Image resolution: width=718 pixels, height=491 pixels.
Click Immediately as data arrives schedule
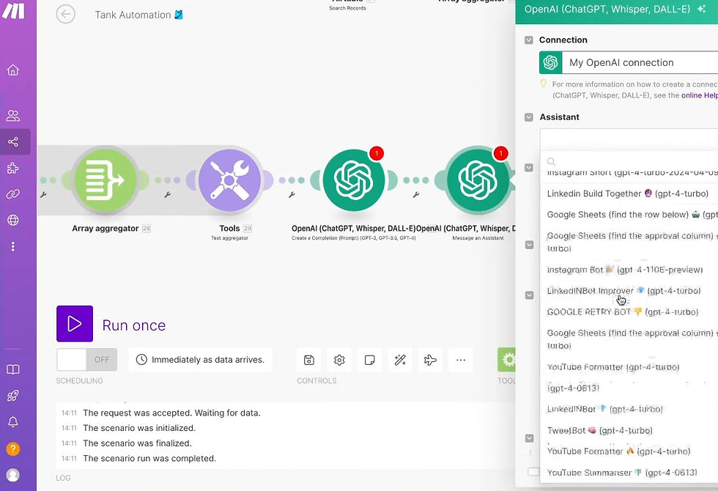[201, 360]
